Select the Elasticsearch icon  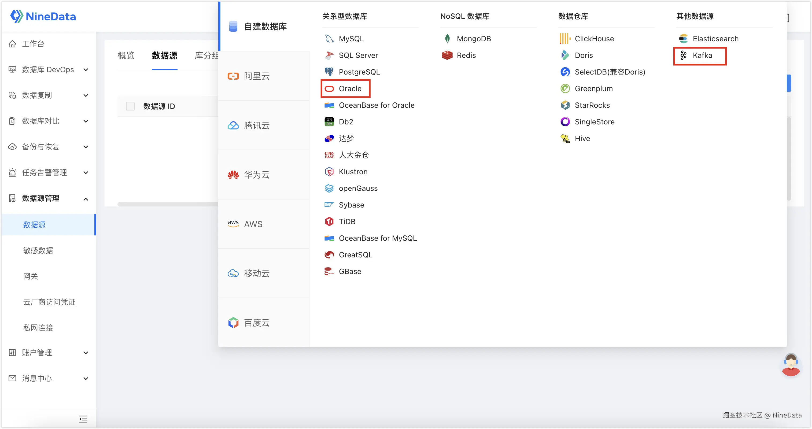(683, 39)
